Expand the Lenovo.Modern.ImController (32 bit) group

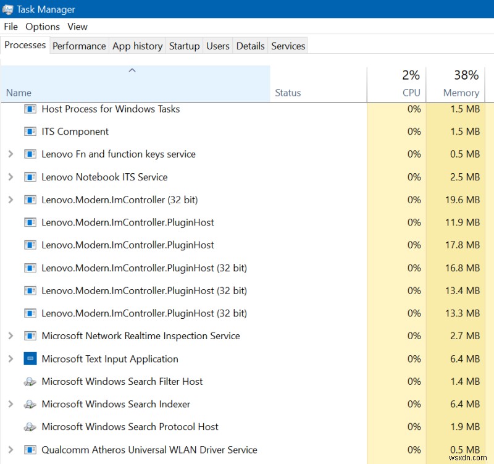[x=10, y=200]
